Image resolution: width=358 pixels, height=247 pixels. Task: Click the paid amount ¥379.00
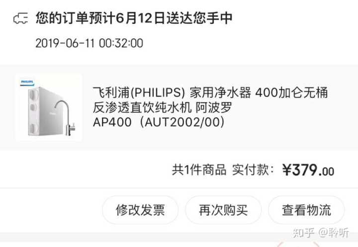coord(308,170)
